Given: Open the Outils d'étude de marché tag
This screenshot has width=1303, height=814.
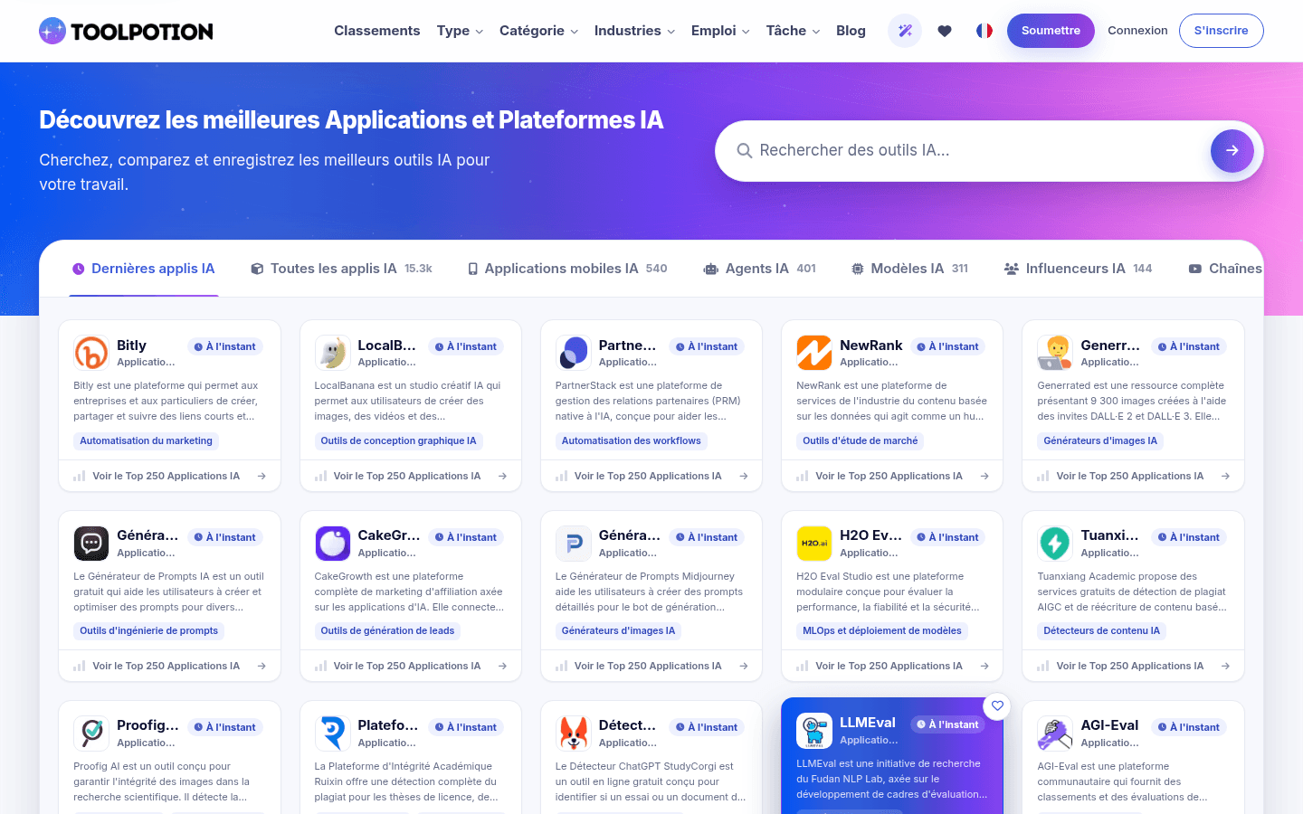Looking at the screenshot, I should [x=860, y=441].
